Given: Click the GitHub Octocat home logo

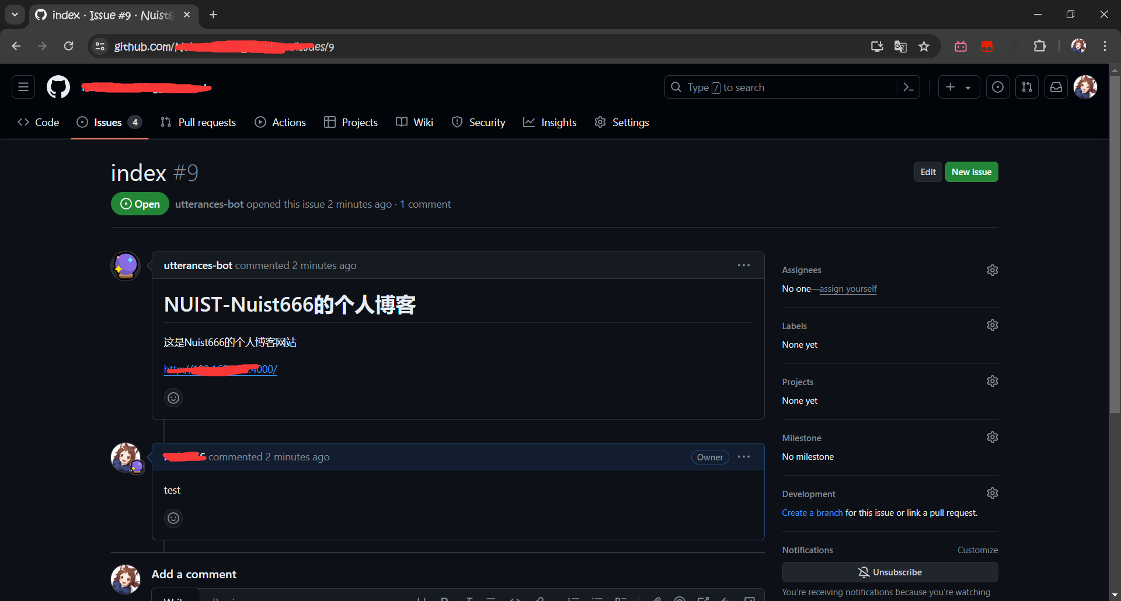Looking at the screenshot, I should tap(58, 88).
